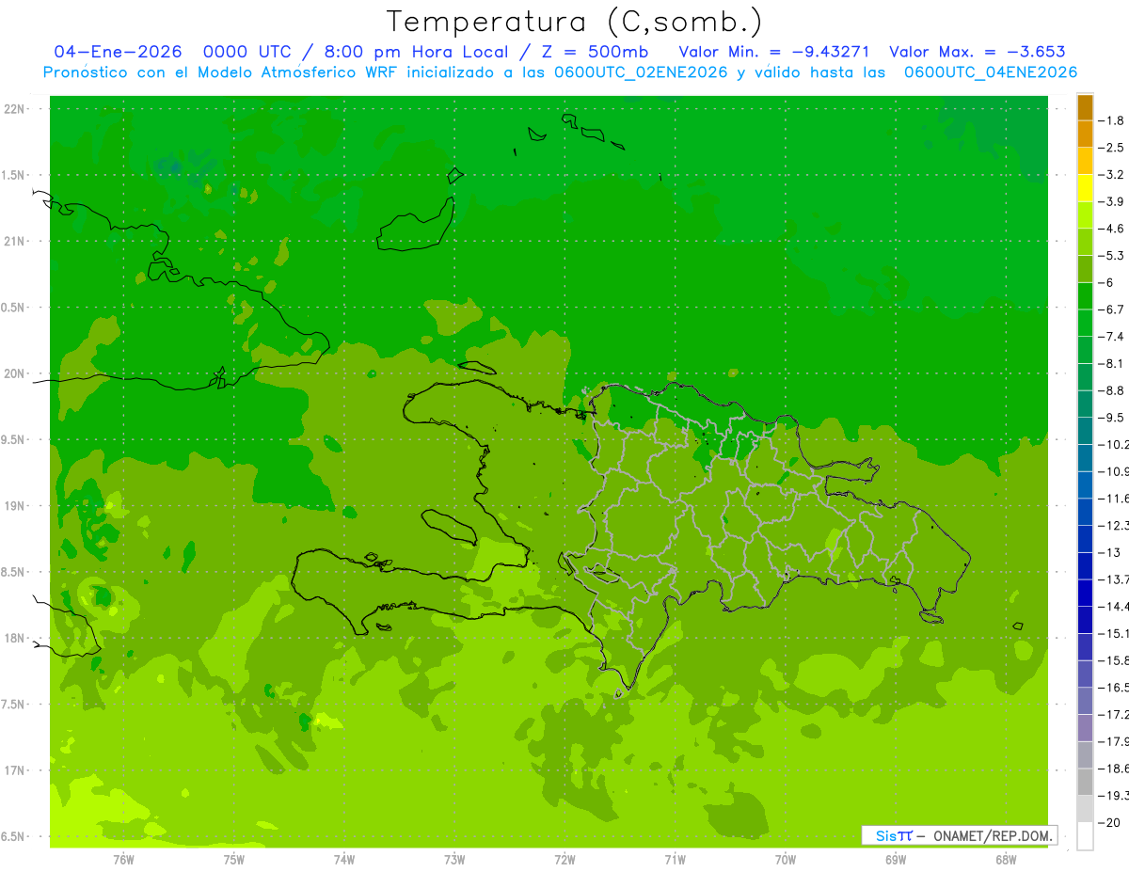Select the '-20' colorbar value

click(x=1109, y=822)
